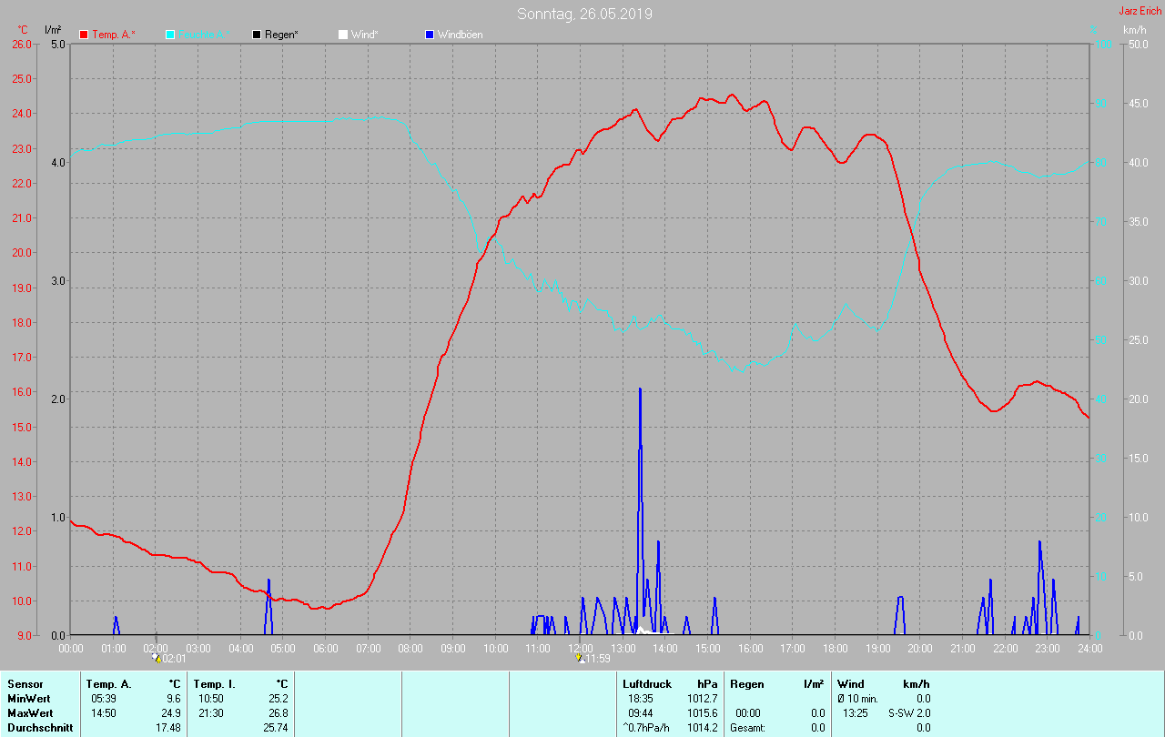The height and width of the screenshot is (737, 1165).
Task: Click the blue Windböen legend square
Action: (430, 35)
